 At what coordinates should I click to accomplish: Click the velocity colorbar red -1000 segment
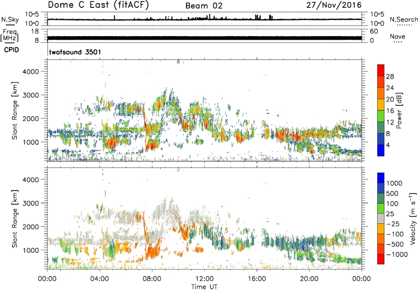tap(381, 259)
